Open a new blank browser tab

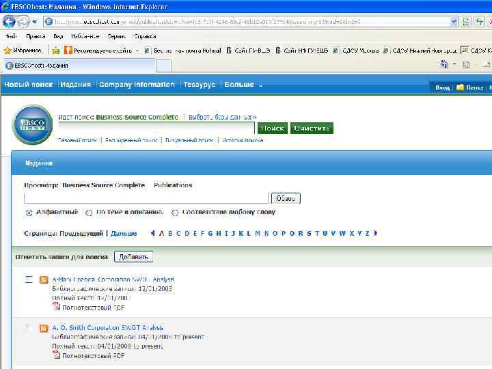click(x=163, y=66)
